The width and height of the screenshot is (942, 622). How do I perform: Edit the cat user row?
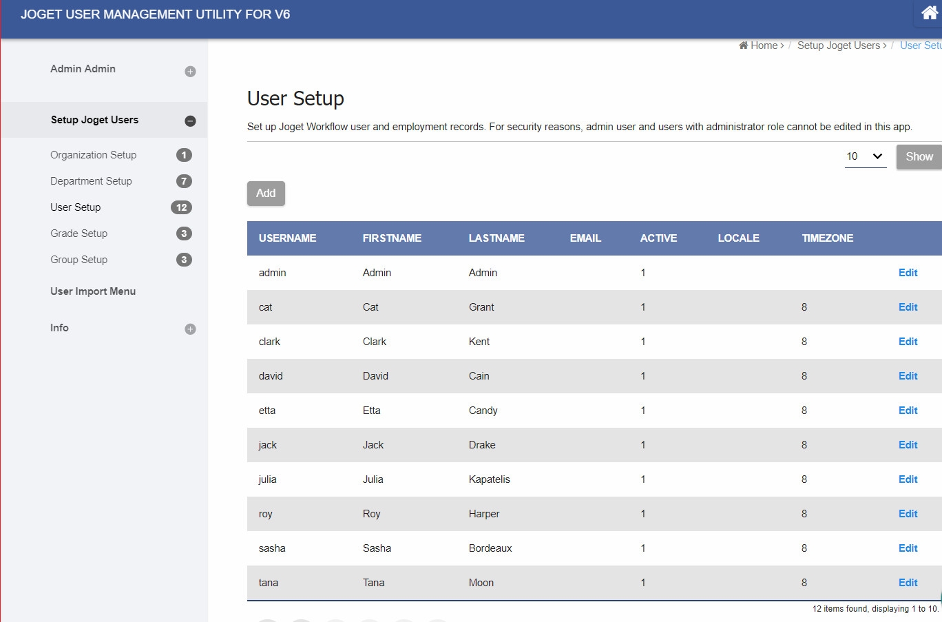pos(908,307)
